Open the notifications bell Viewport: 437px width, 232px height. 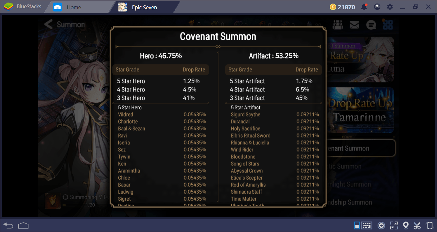[364, 7]
